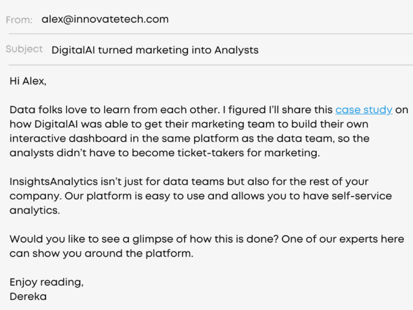Click the divider line below the From field
Screen dimensions: 413x310
click(x=211, y=34)
